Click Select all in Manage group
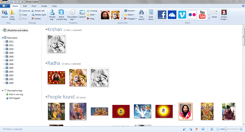This screenshot has width=245, height=132. 24,11
